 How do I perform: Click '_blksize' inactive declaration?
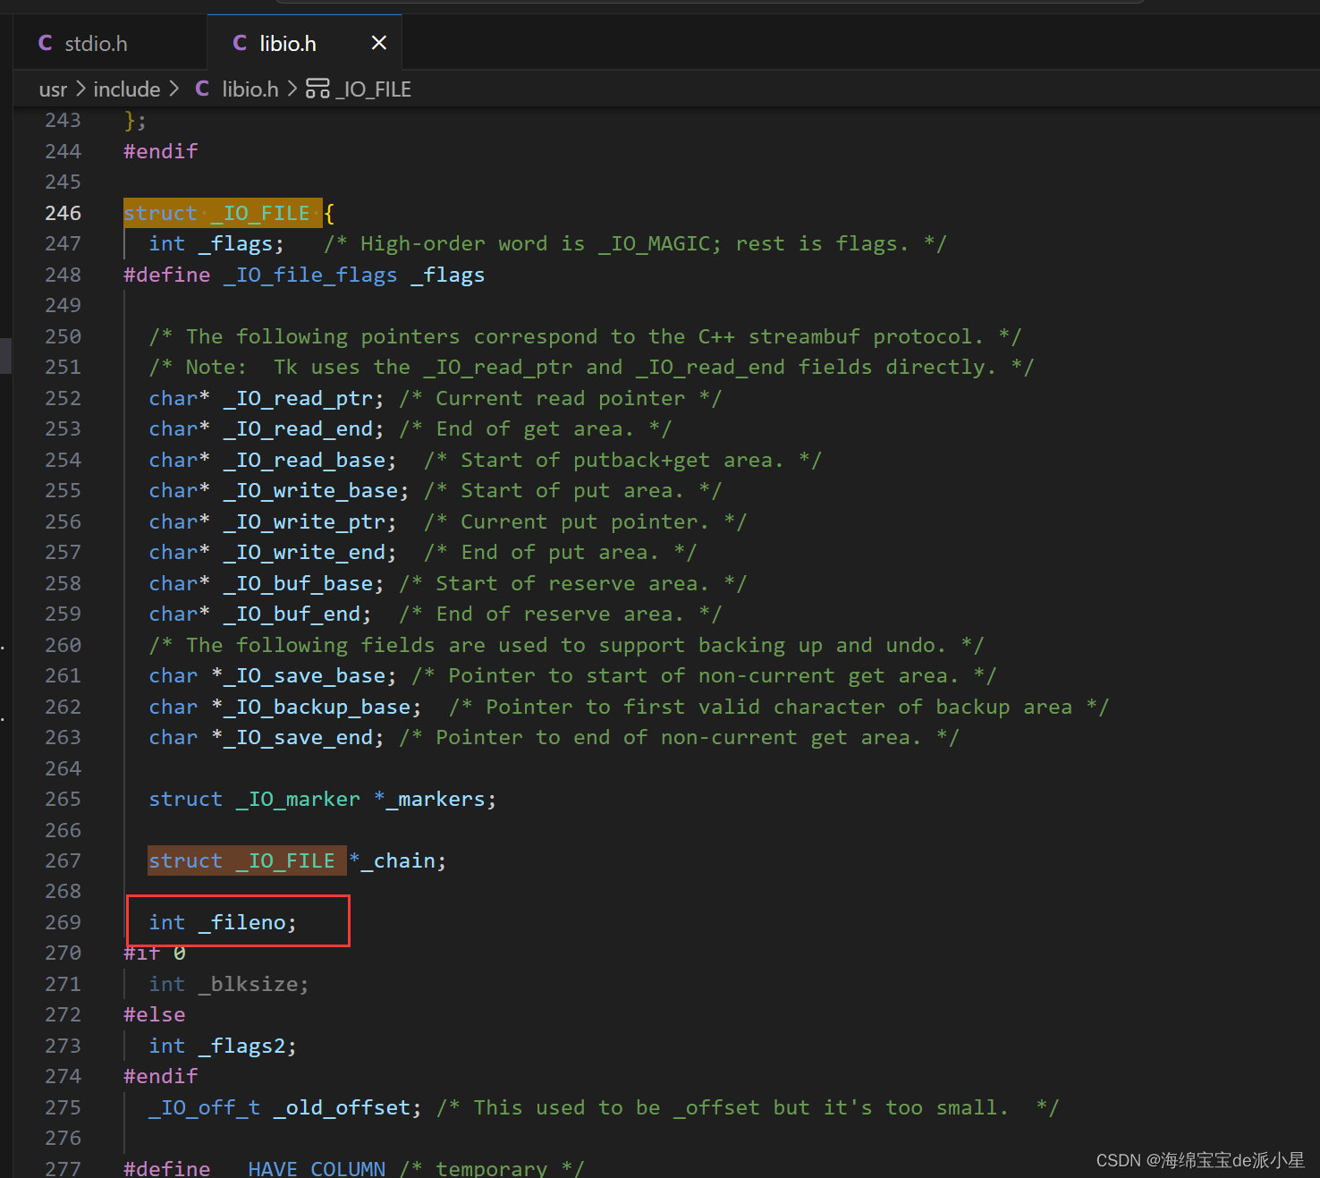tap(229, 984)
